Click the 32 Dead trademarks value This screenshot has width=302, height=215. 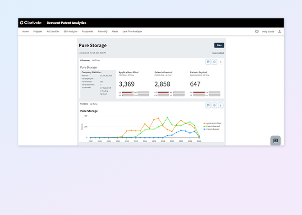click(x=103, y=94)
